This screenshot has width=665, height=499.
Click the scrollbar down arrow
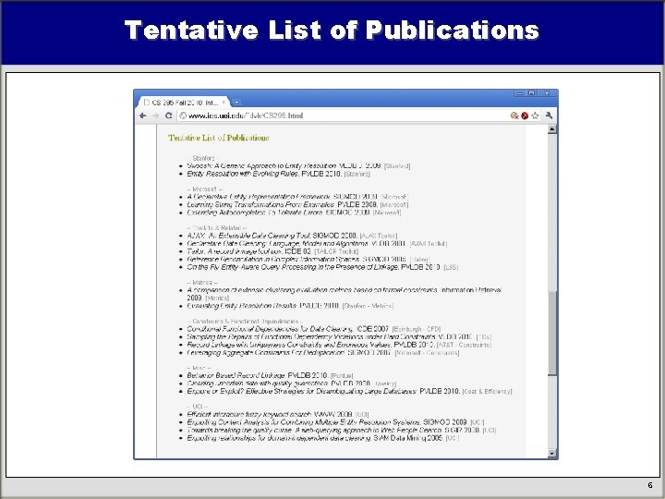pyautogui.click(x=551, y=454)
